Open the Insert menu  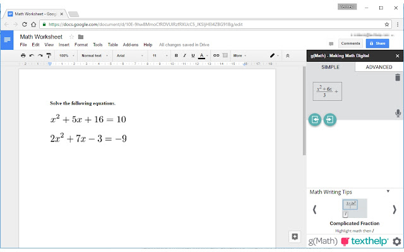[x=64, y=45]
